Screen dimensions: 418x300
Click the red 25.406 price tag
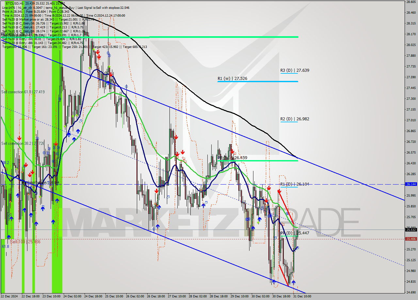click(x=410, y=239)
